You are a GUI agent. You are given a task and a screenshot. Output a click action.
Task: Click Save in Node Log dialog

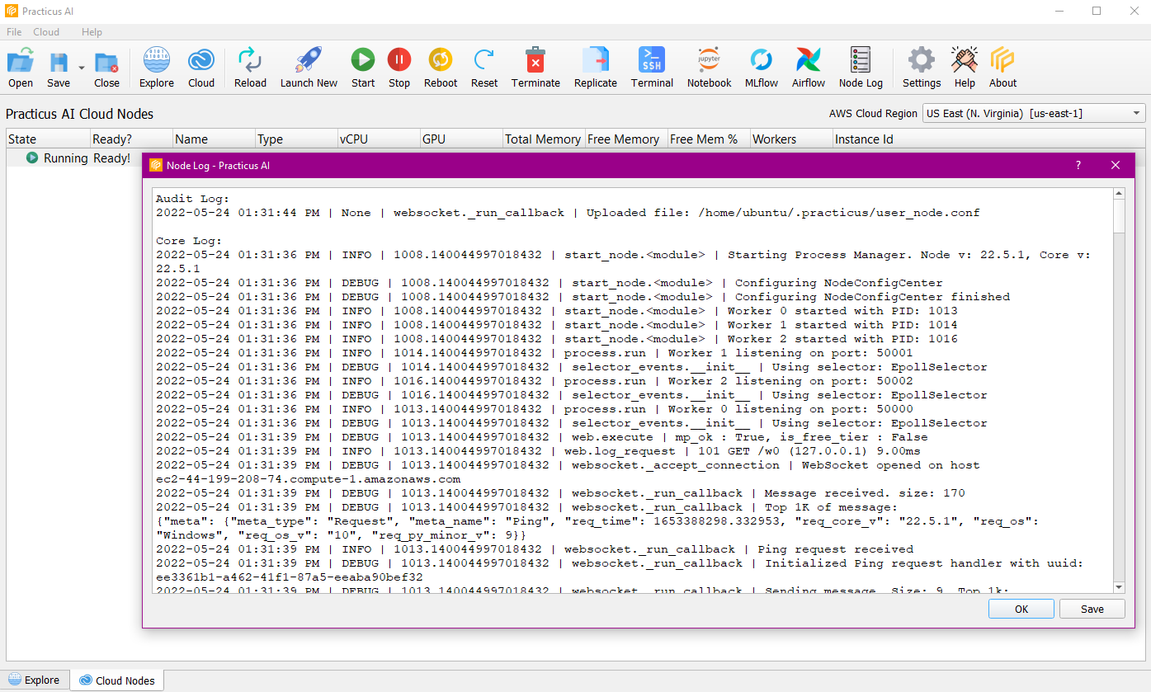[1092, 609]
